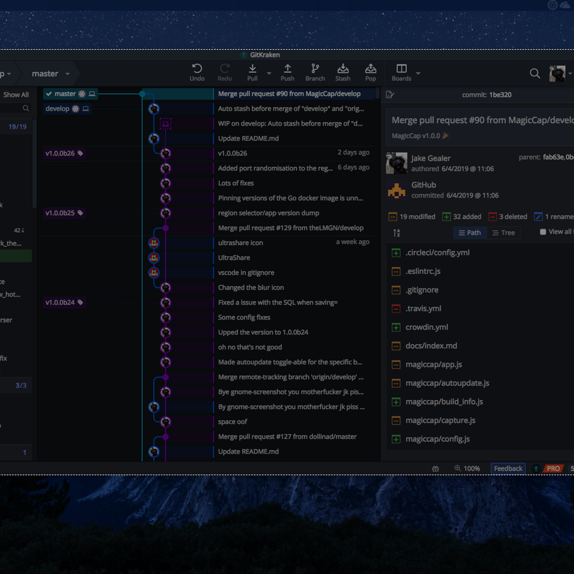The image size is (574, 574).
Task: Click the edit commit message icon
Action: [x=390, y=95]
